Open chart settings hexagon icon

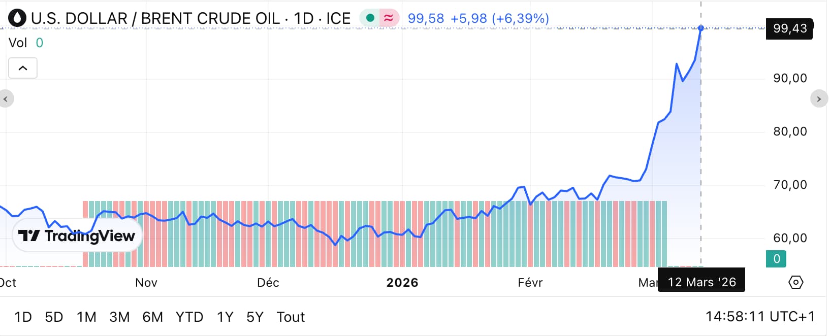[795, 282]
